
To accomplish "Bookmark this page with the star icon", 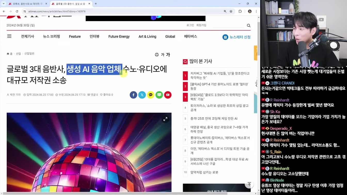I will (x=231, y=11).
